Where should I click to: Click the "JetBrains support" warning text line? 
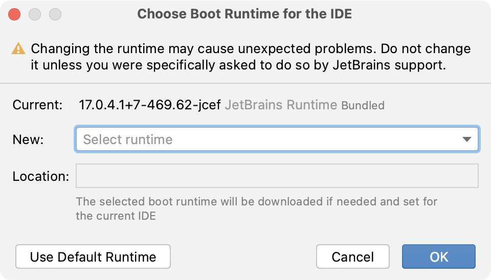click(239, 66)
